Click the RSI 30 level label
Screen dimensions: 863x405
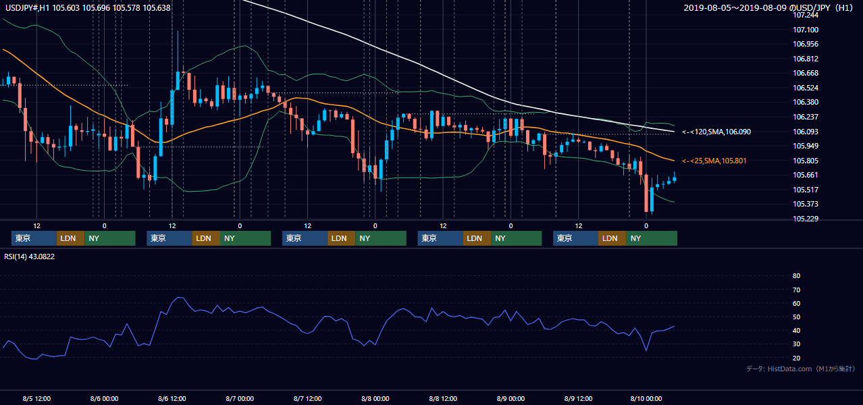point(796,344)
